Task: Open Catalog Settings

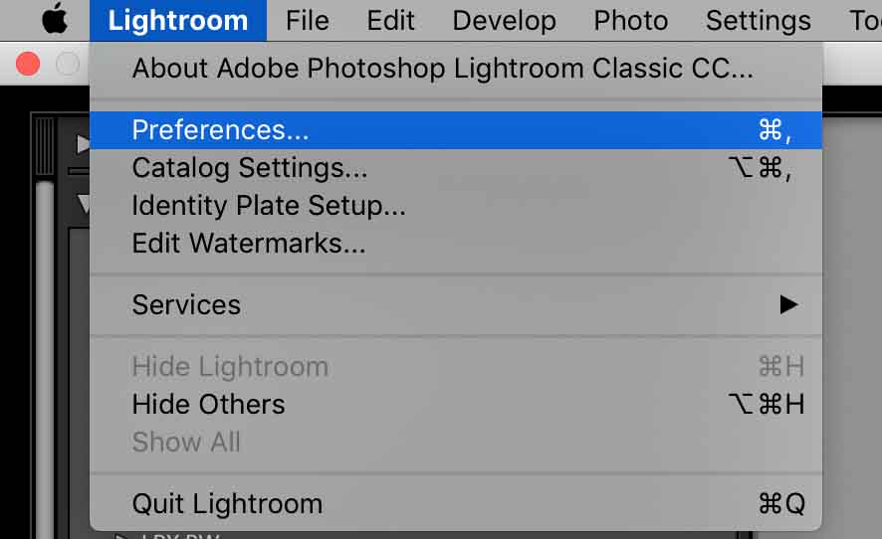Action: tap(456, 167)
